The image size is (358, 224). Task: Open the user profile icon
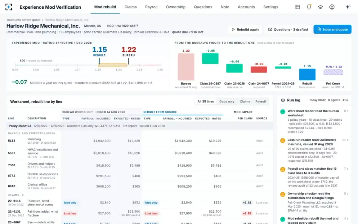pyautogui.click(x=332, y=7)
